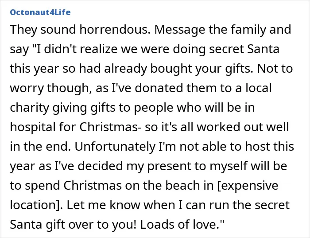Click the word "Unfortunately"
The image size is (310, 238).
coord(115,147)
